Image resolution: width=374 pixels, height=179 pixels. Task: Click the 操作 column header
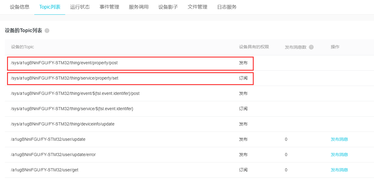(335, 47)
